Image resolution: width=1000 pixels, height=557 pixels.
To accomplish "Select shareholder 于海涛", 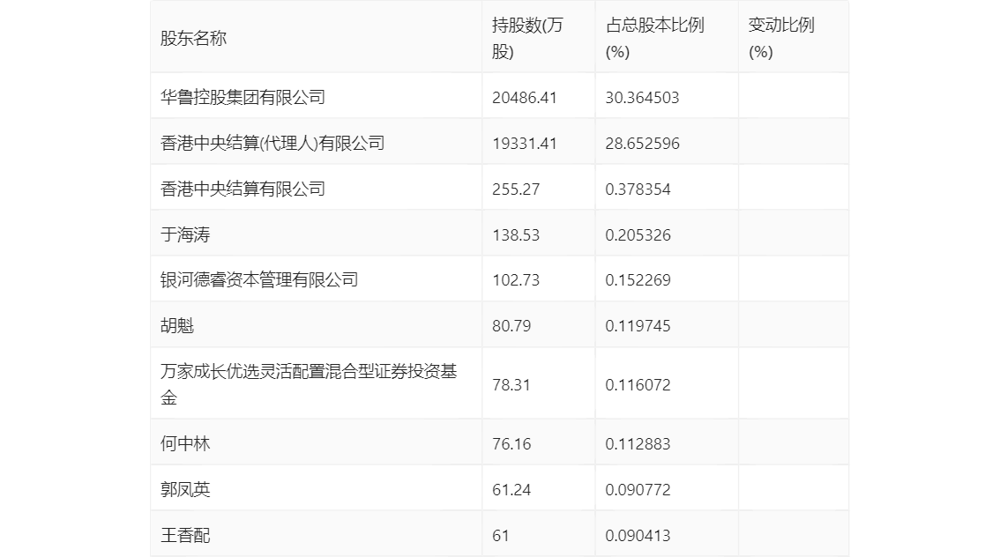I will [185, 235].
